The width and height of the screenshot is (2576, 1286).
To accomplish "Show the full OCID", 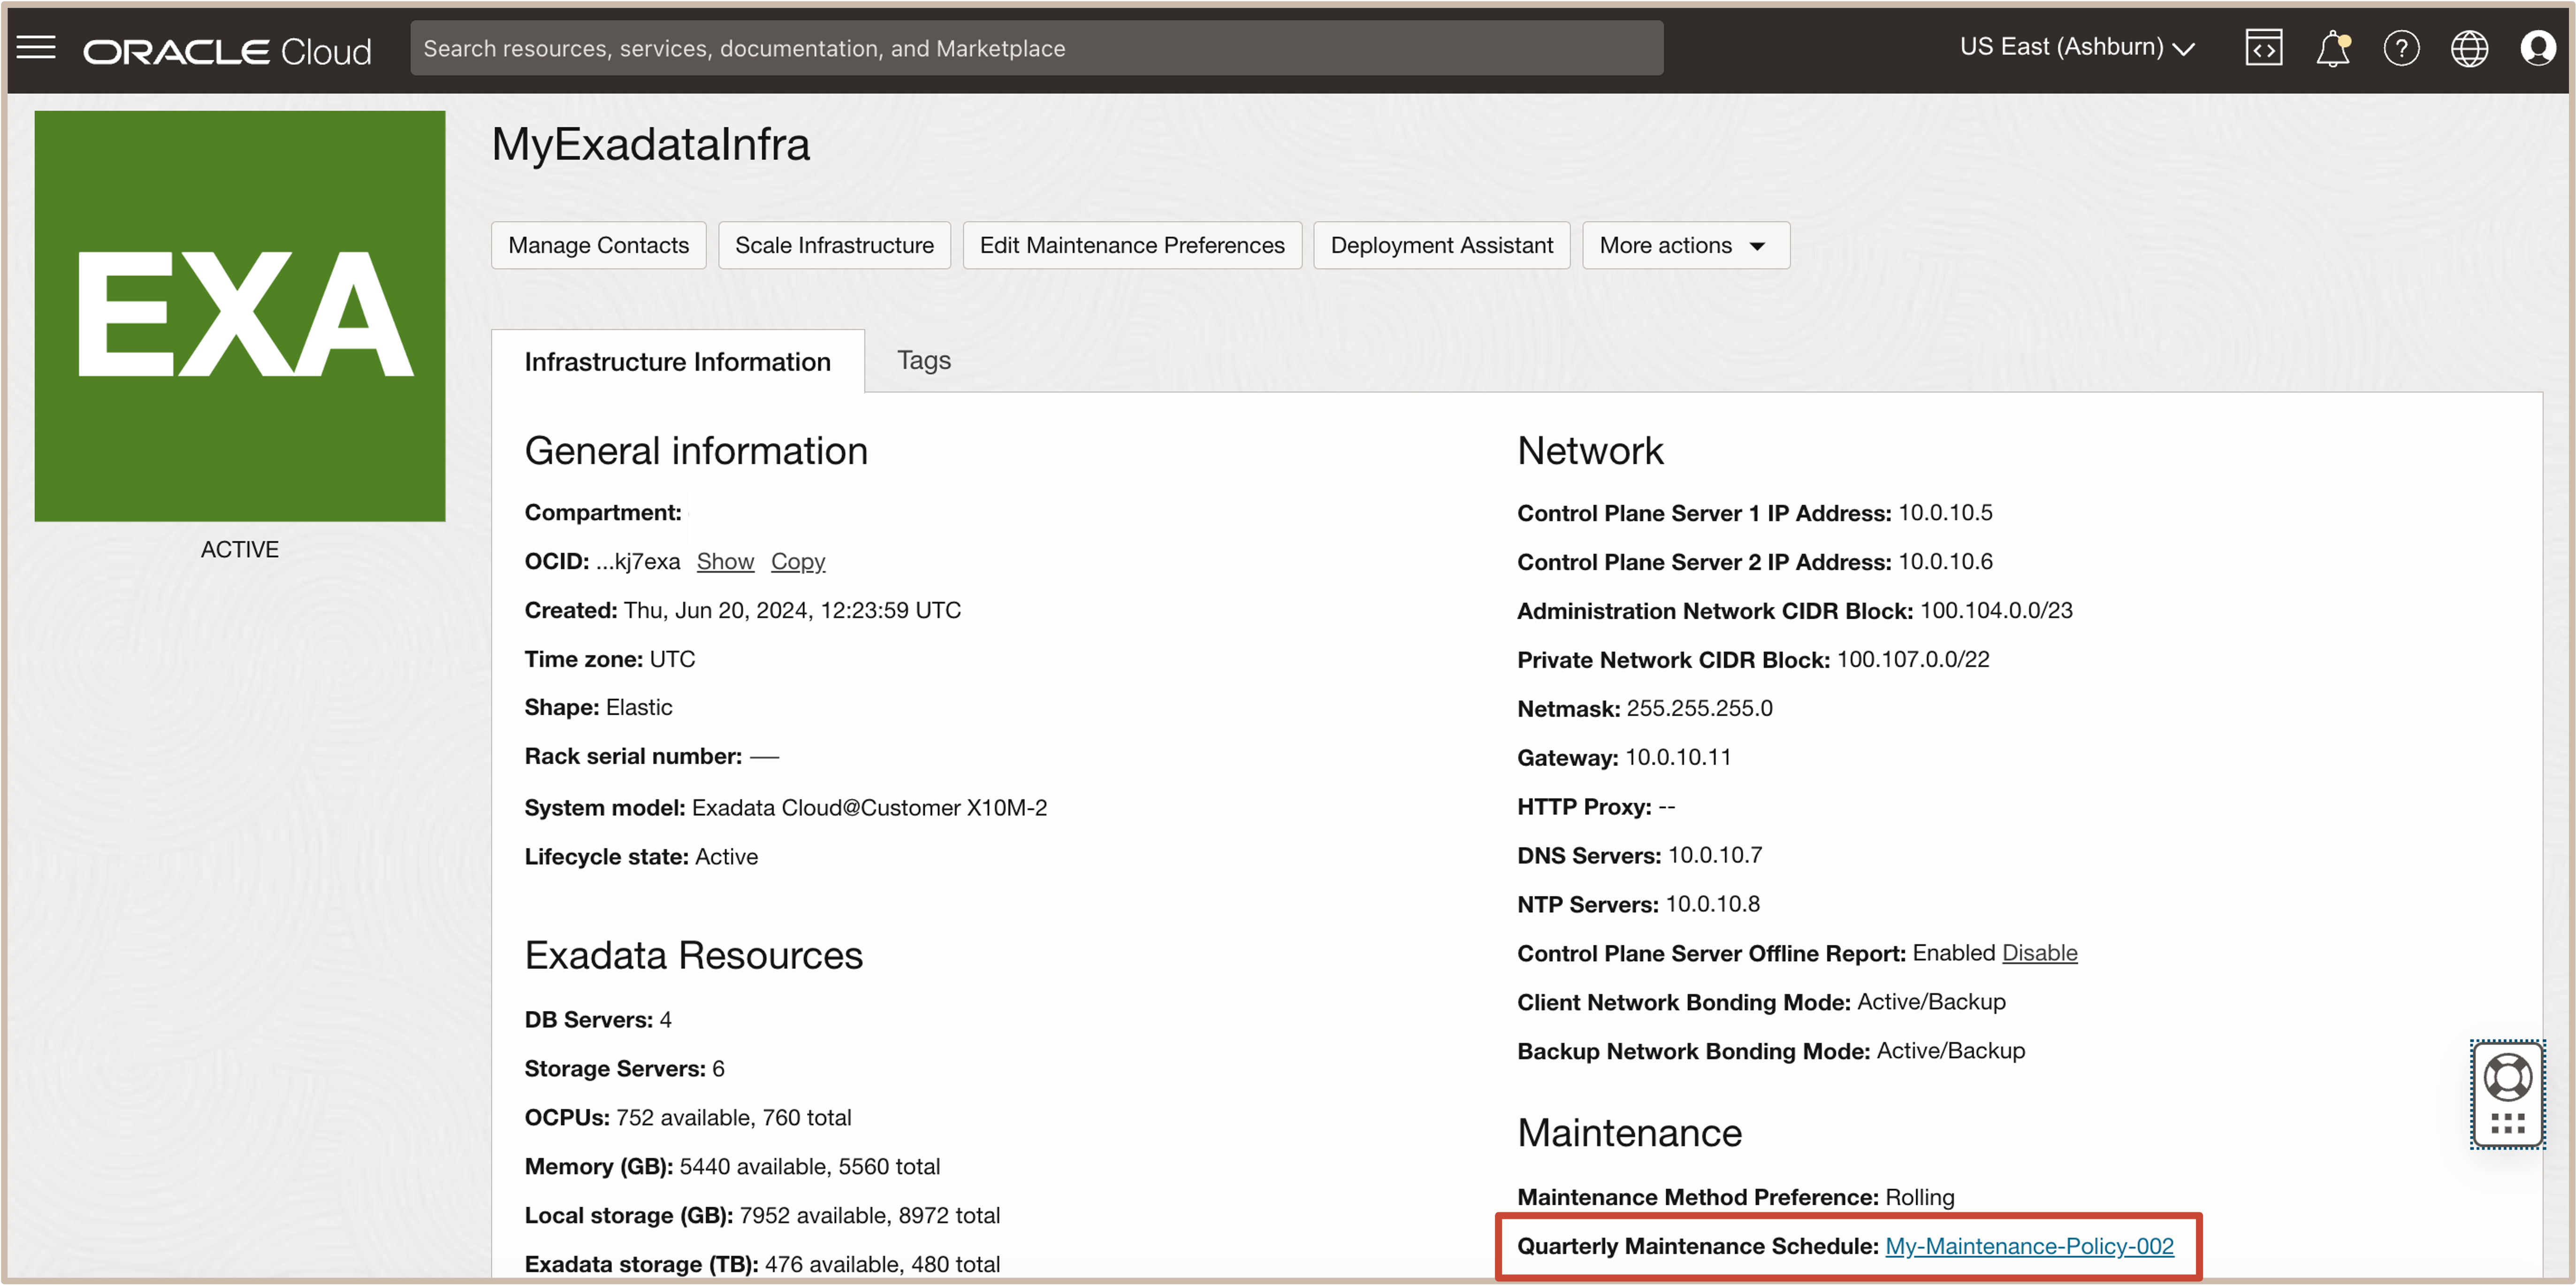I will pyautogui.click(x=725, y=561).
